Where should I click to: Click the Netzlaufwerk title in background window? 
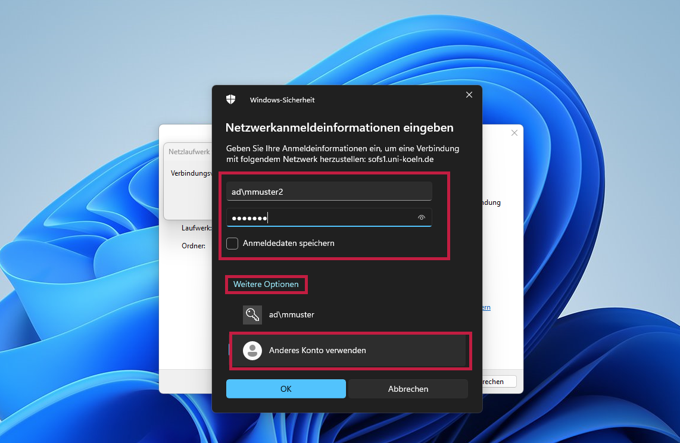(189, 152)
